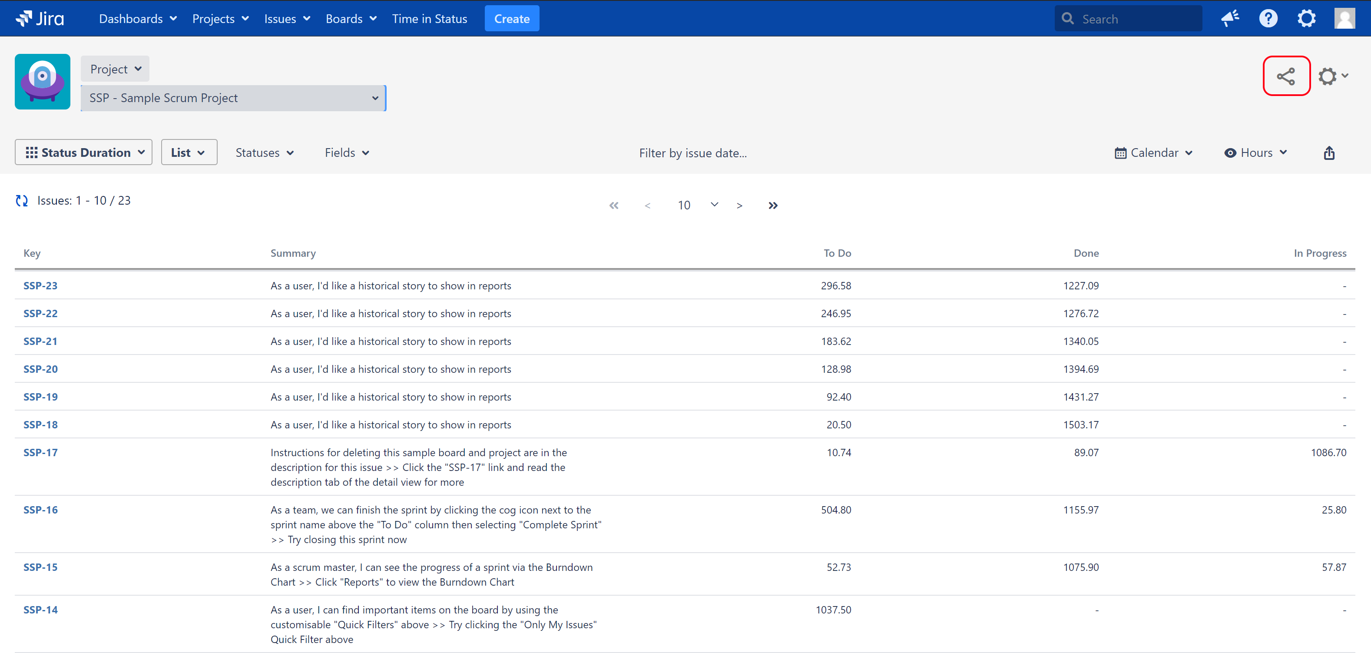Go to next page of issues

739,206
